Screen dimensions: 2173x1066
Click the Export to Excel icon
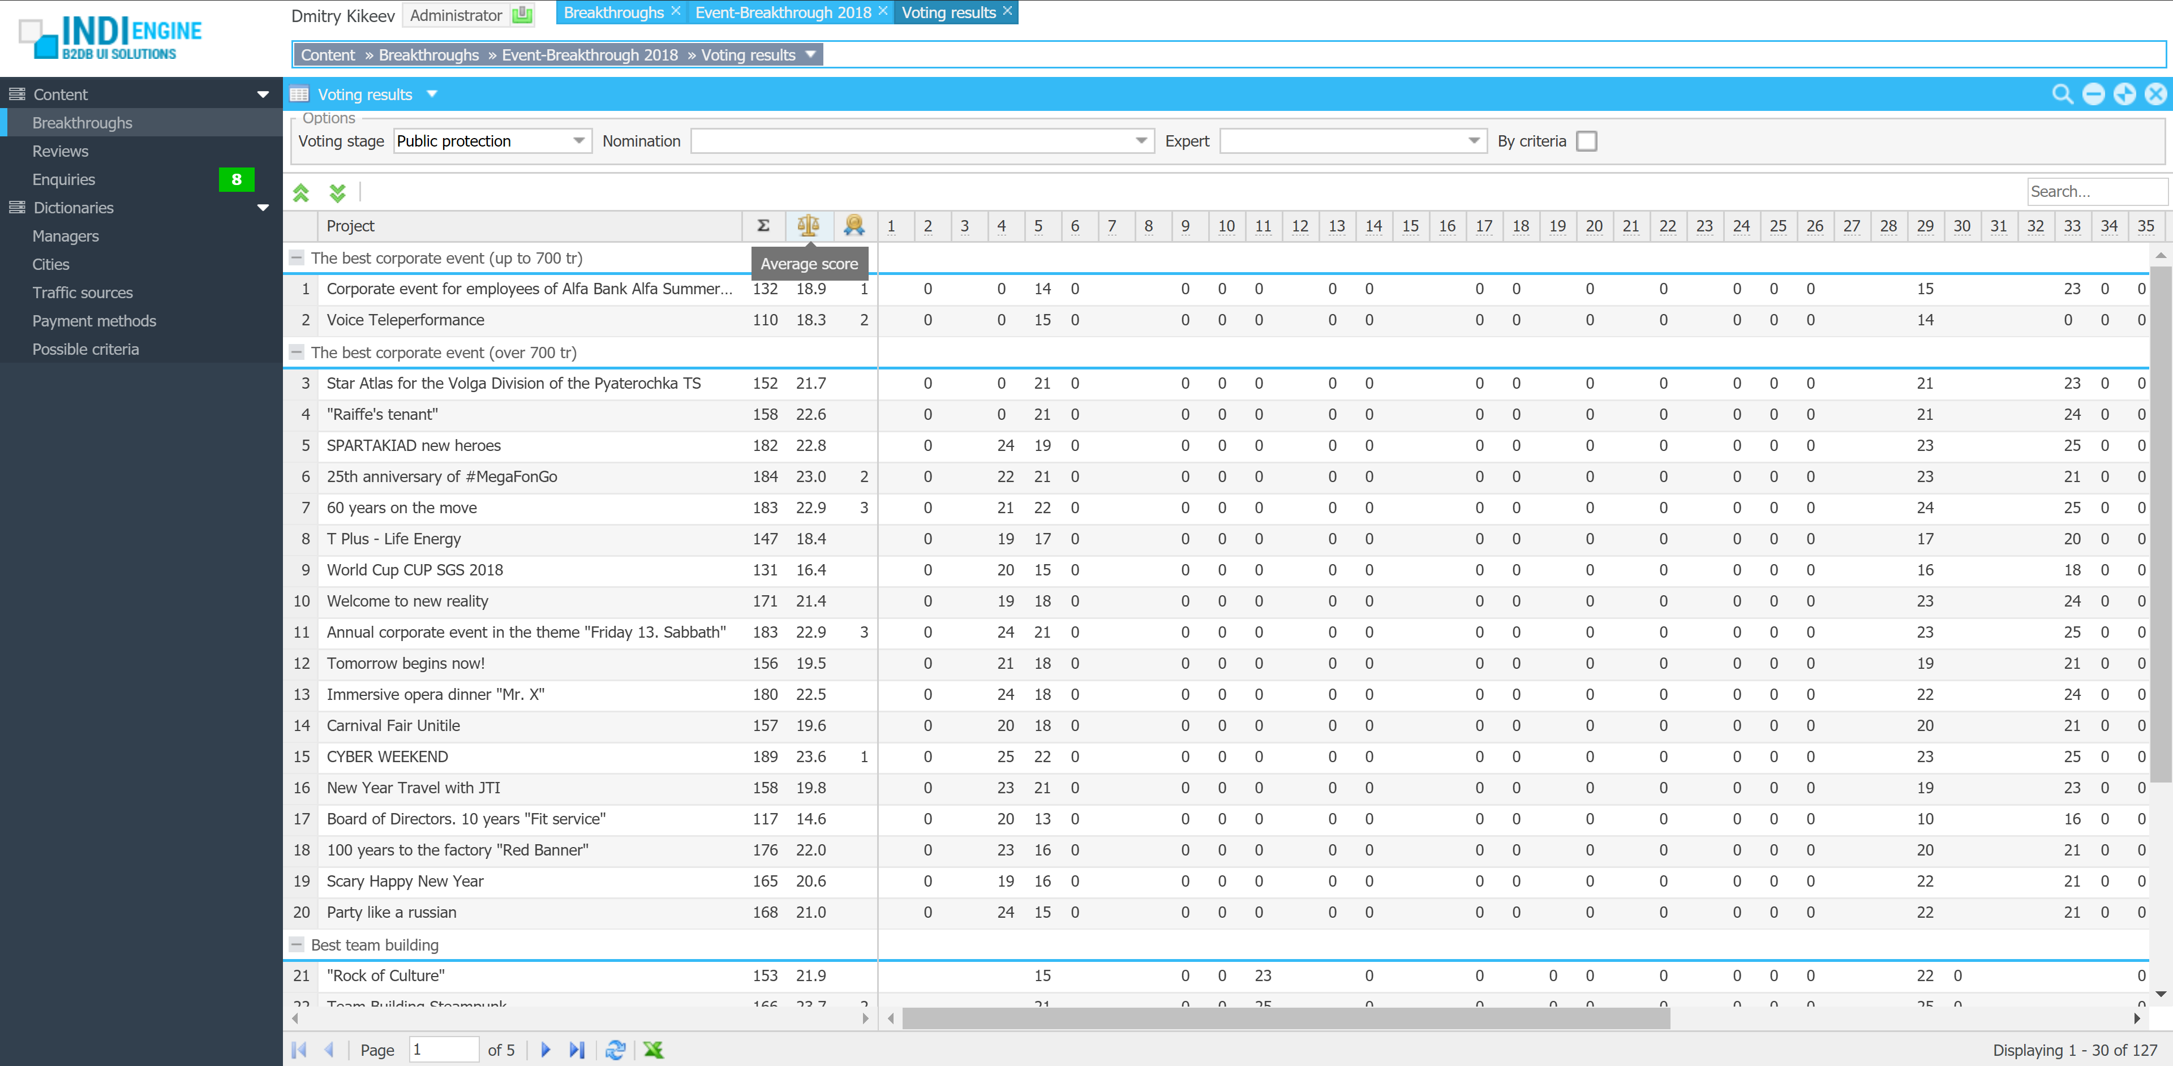click(x=653, y=1049)
